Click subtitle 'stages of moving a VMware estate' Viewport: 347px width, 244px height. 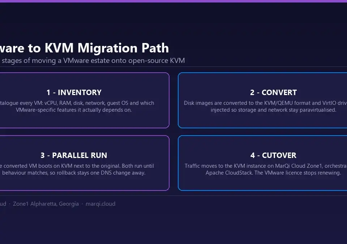55,60
